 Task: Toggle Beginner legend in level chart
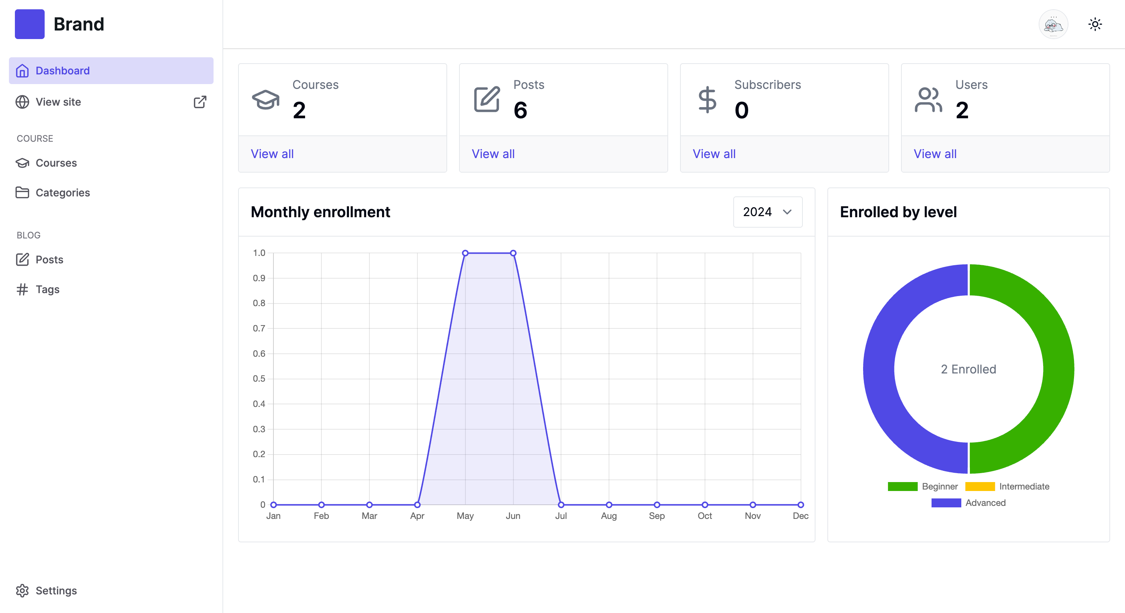(922, 487)
